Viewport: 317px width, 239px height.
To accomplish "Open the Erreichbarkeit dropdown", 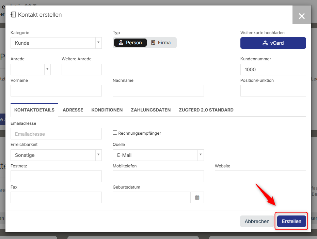I will click(x=56, y=155).
